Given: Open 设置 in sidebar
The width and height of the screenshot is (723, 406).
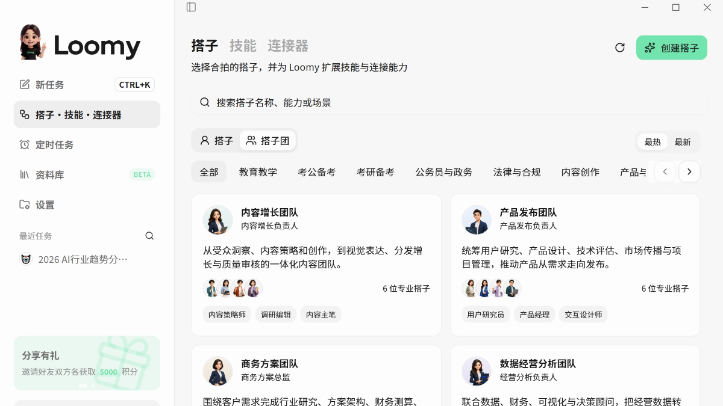Looking at the screenshot, I should pyautogui.click(x=87, y=205).
